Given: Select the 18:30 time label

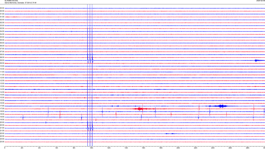Looking at the screenshot, I should click(x=2, y=114).
